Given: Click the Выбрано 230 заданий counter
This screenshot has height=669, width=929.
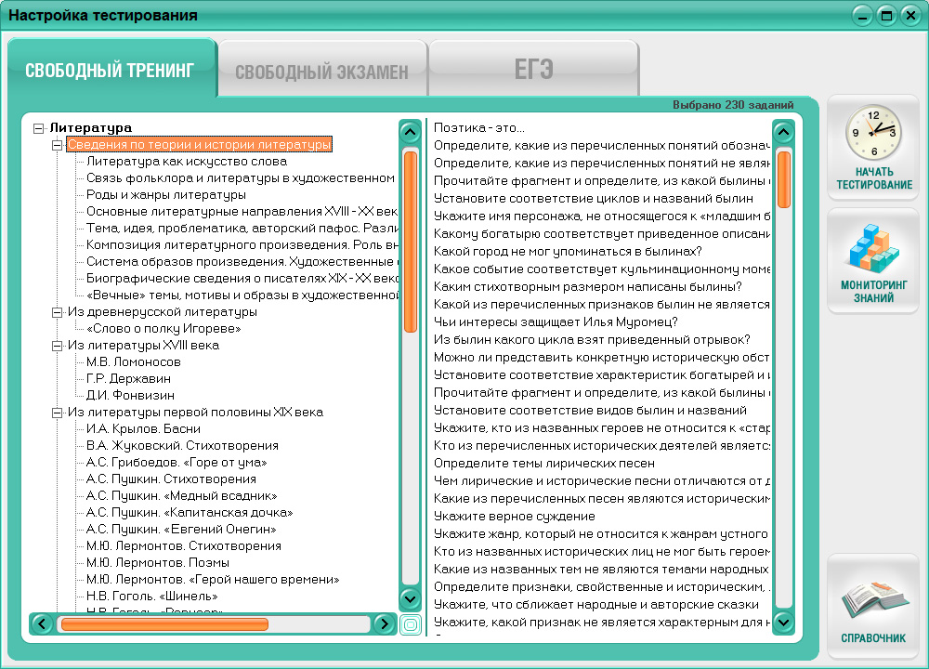Looking at the screenshot, I should click(x=733, y=105).
